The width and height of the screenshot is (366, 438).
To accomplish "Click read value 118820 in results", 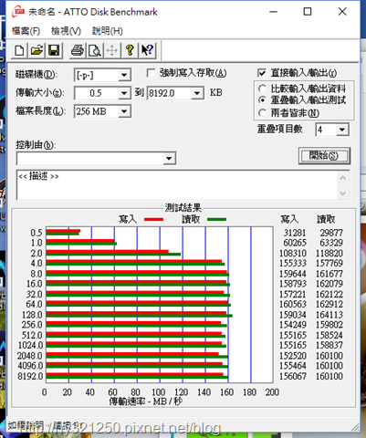I will [x=329, y=254].
